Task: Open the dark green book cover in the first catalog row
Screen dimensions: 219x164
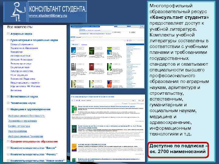Action: (92, 51)
